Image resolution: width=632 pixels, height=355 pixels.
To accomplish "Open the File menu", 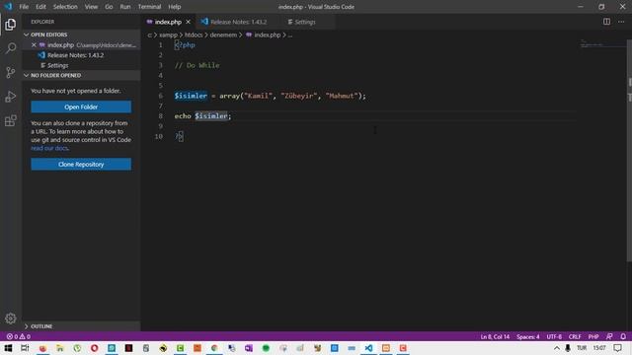I will [x=24, y=7].
